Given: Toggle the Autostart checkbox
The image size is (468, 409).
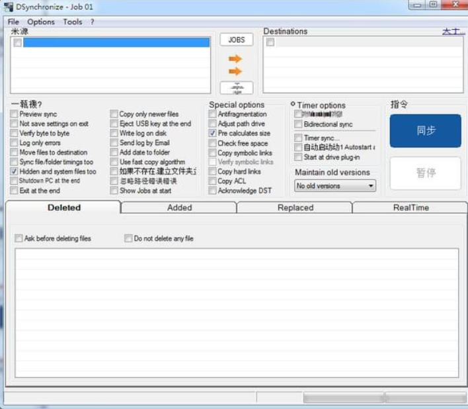Looking at the screenshot, I should coord(298,147).
